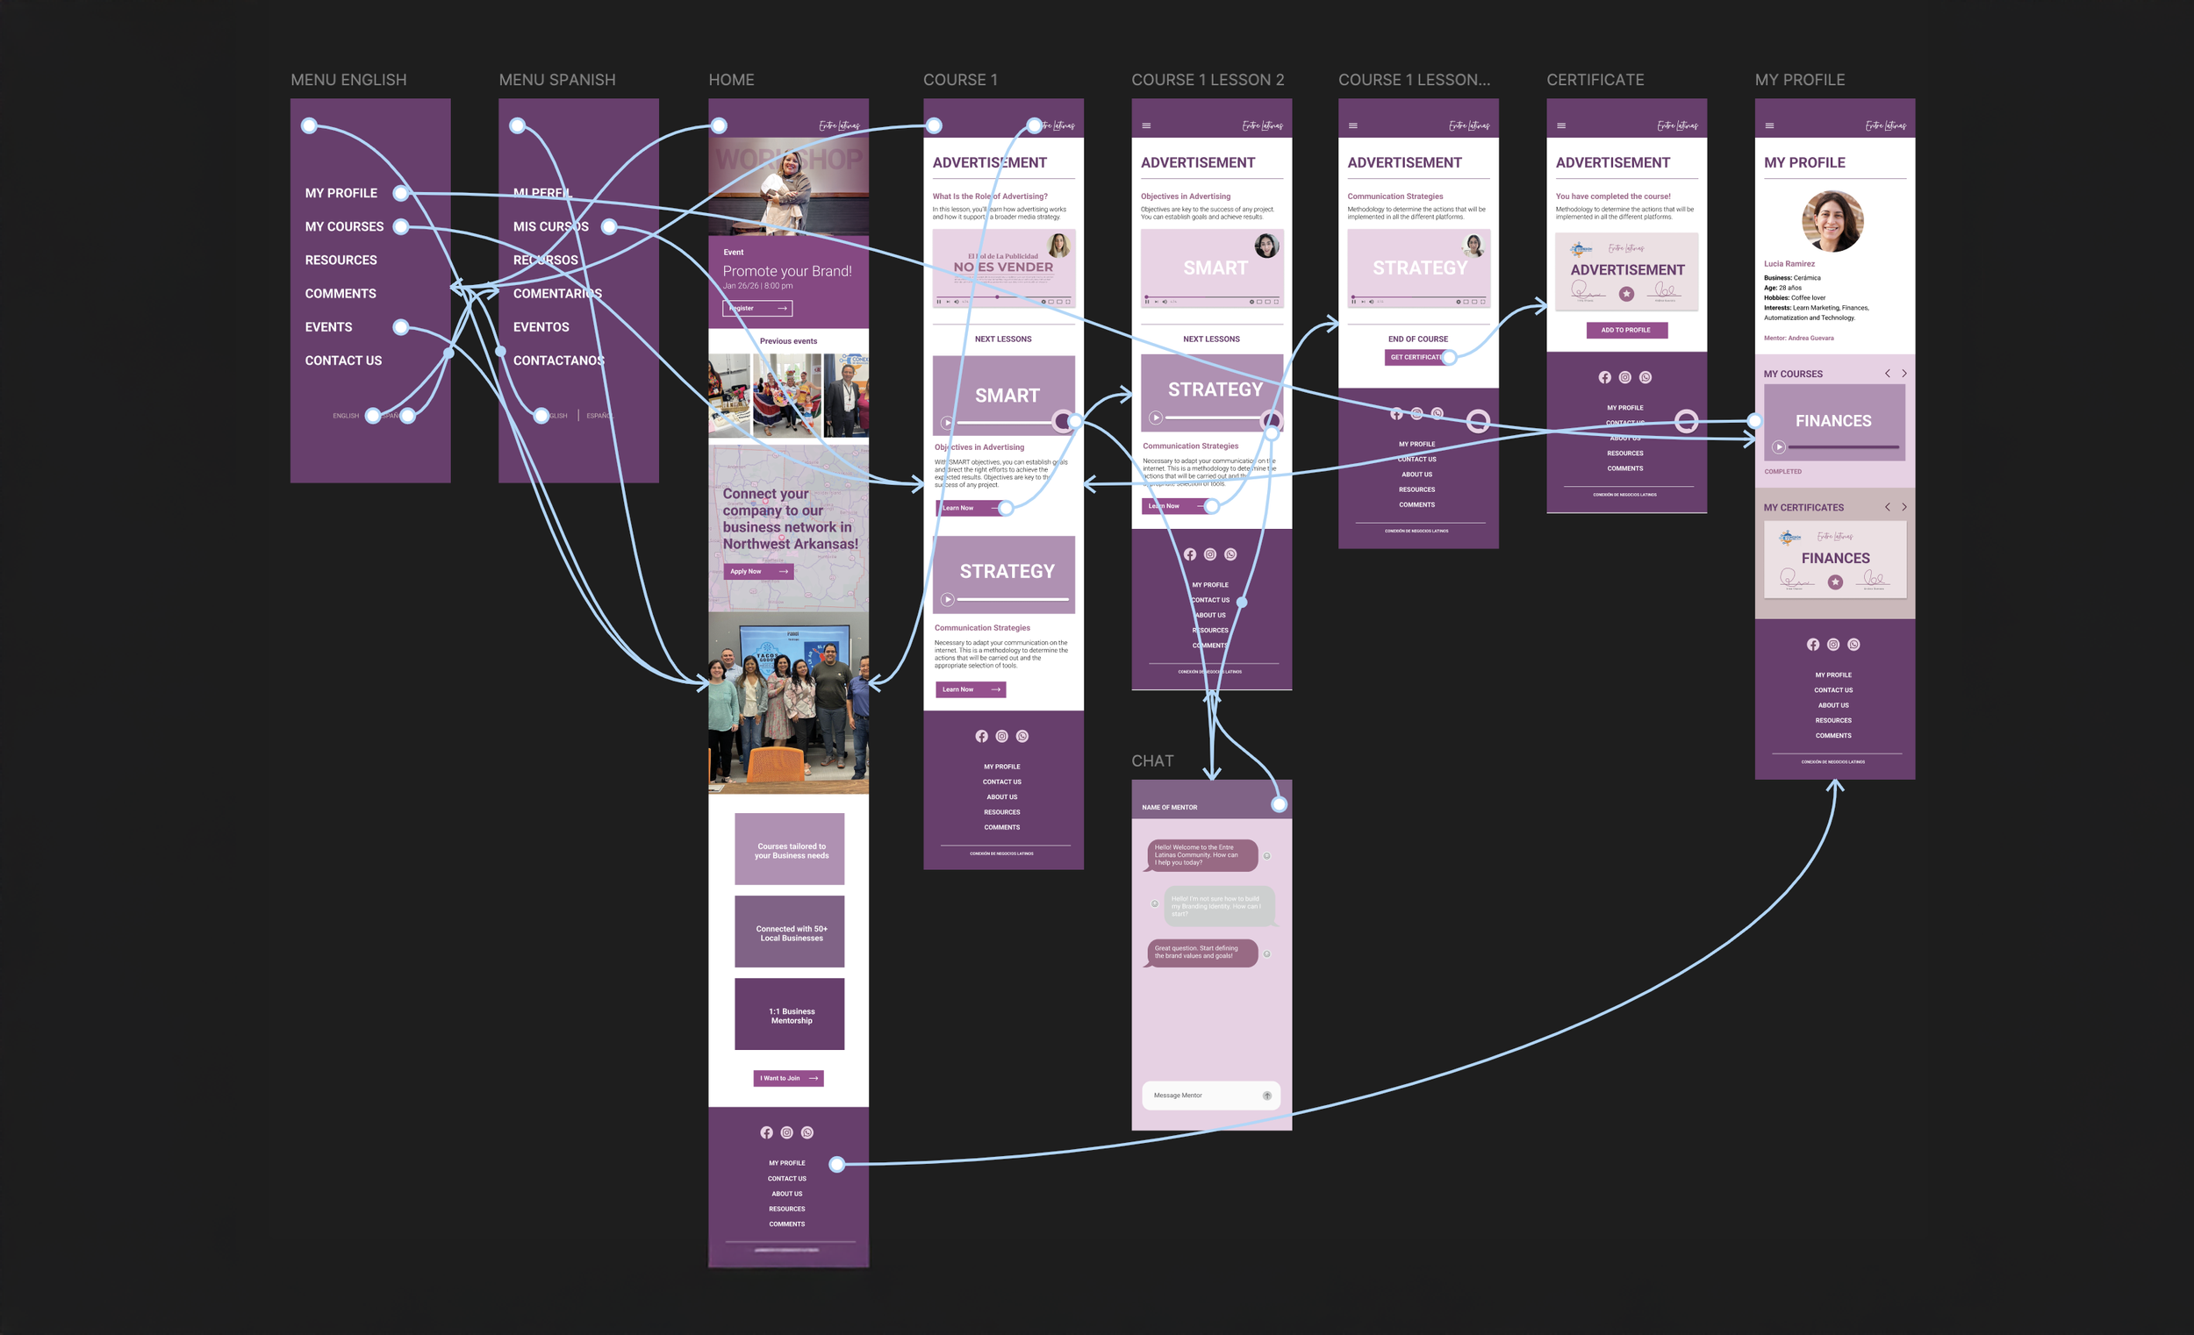Click the ADD TO PROFILE button
The width and height of the screenshot is (2194, 1335).
(x=1626, y=330)
